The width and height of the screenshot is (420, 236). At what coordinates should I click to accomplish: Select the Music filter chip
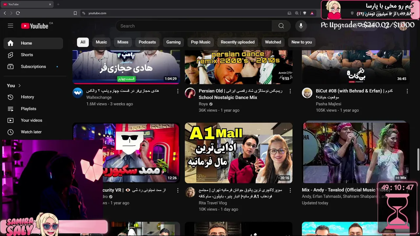(101, 42)
